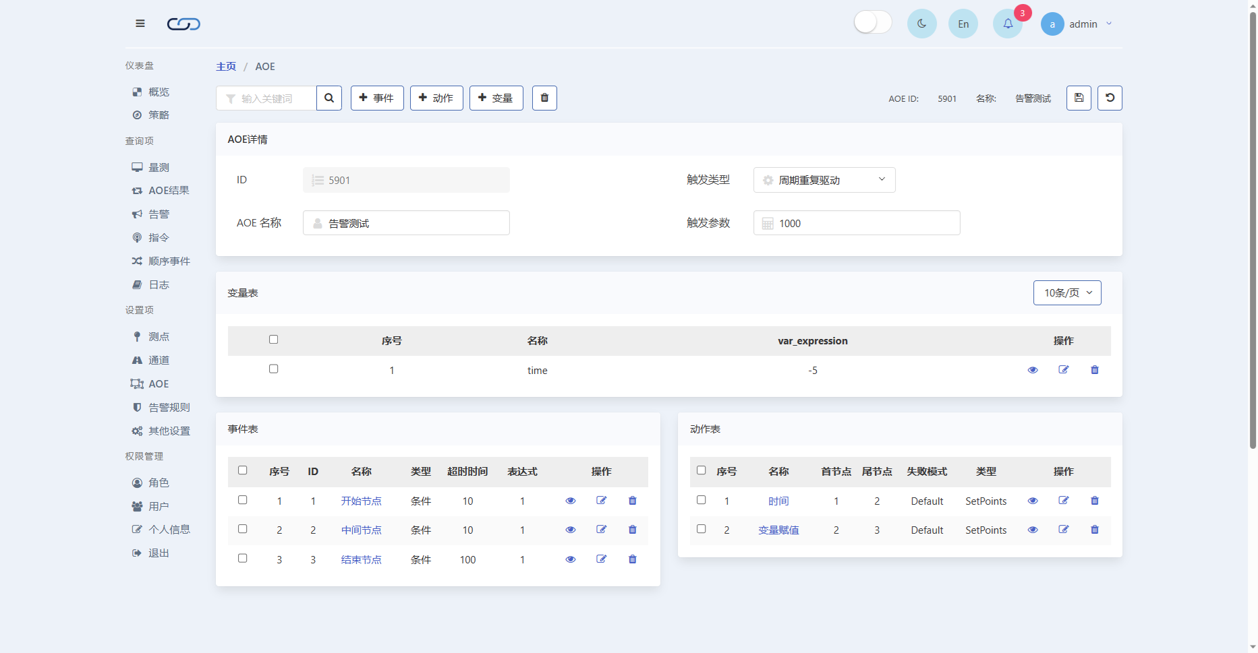Edit the 开始节点 event

[602, 501]
